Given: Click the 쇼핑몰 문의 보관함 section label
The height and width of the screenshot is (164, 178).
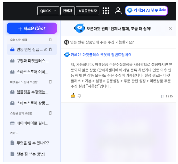Looking at the screenshot, I should [21, 113].
